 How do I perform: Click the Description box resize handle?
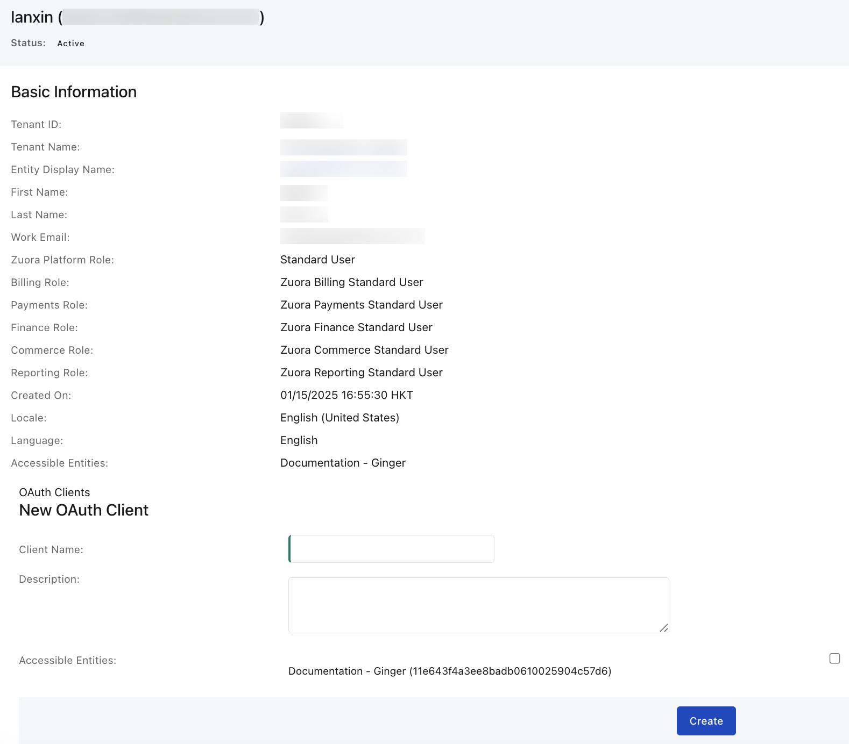pos(664,628)
